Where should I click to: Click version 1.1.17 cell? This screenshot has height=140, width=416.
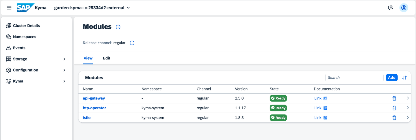tap(240, 108)
